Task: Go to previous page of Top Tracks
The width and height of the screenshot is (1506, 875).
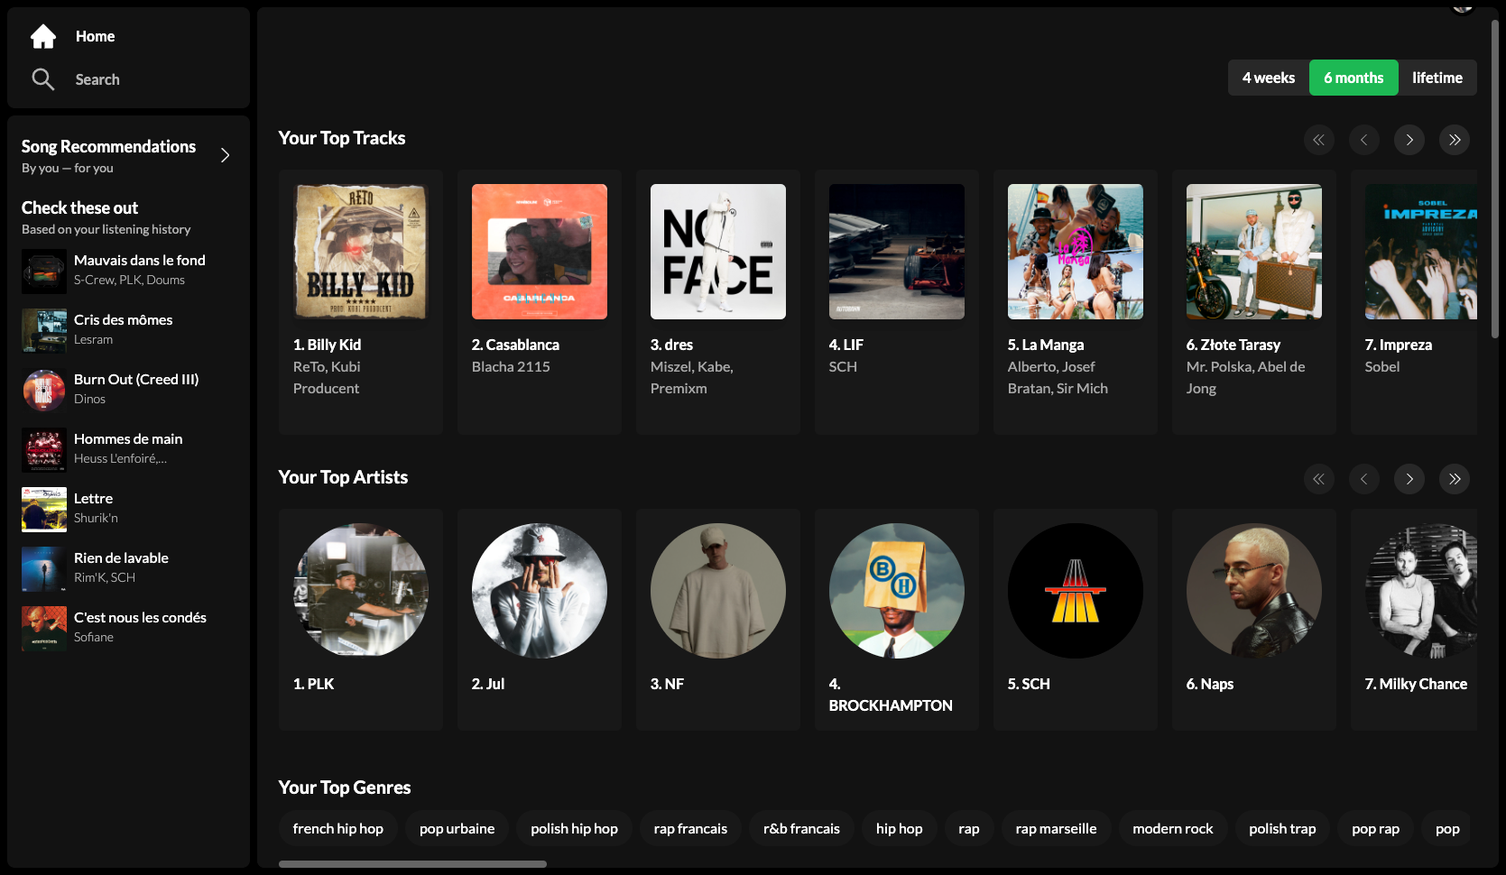Action: (x=1363, y=140)
